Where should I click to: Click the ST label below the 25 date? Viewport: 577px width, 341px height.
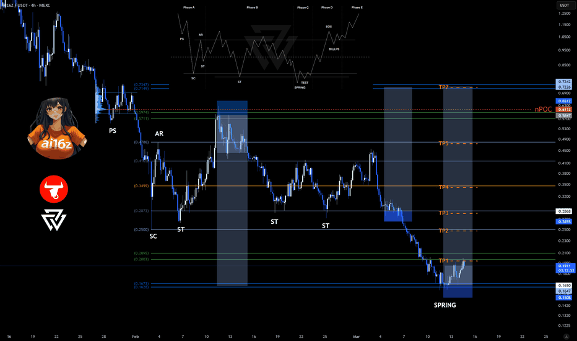(326, 226)
